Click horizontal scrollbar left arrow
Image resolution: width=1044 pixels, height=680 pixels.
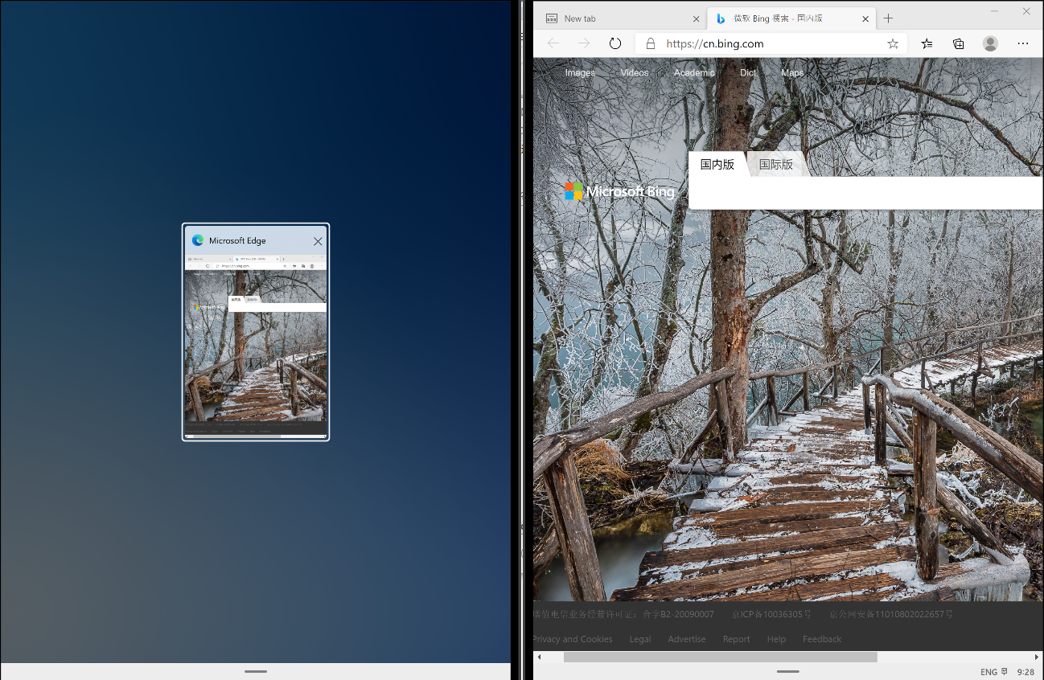pyautogui.click(x=539, y=657)
